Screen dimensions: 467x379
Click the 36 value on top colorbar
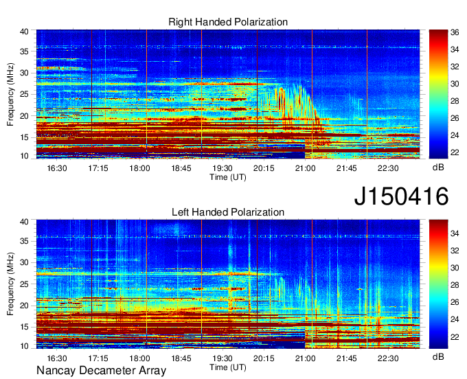point(455,32)
